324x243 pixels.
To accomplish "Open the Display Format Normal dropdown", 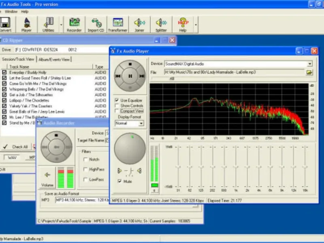I will tap(141, 124).
